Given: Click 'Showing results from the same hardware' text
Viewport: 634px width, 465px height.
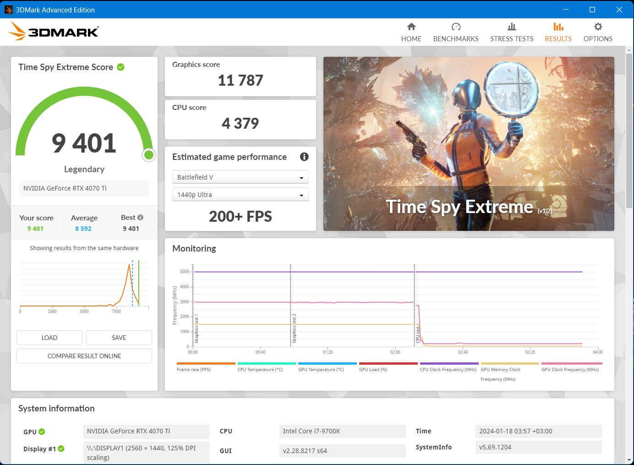Looking at the screenshot, I should (84, 248).
